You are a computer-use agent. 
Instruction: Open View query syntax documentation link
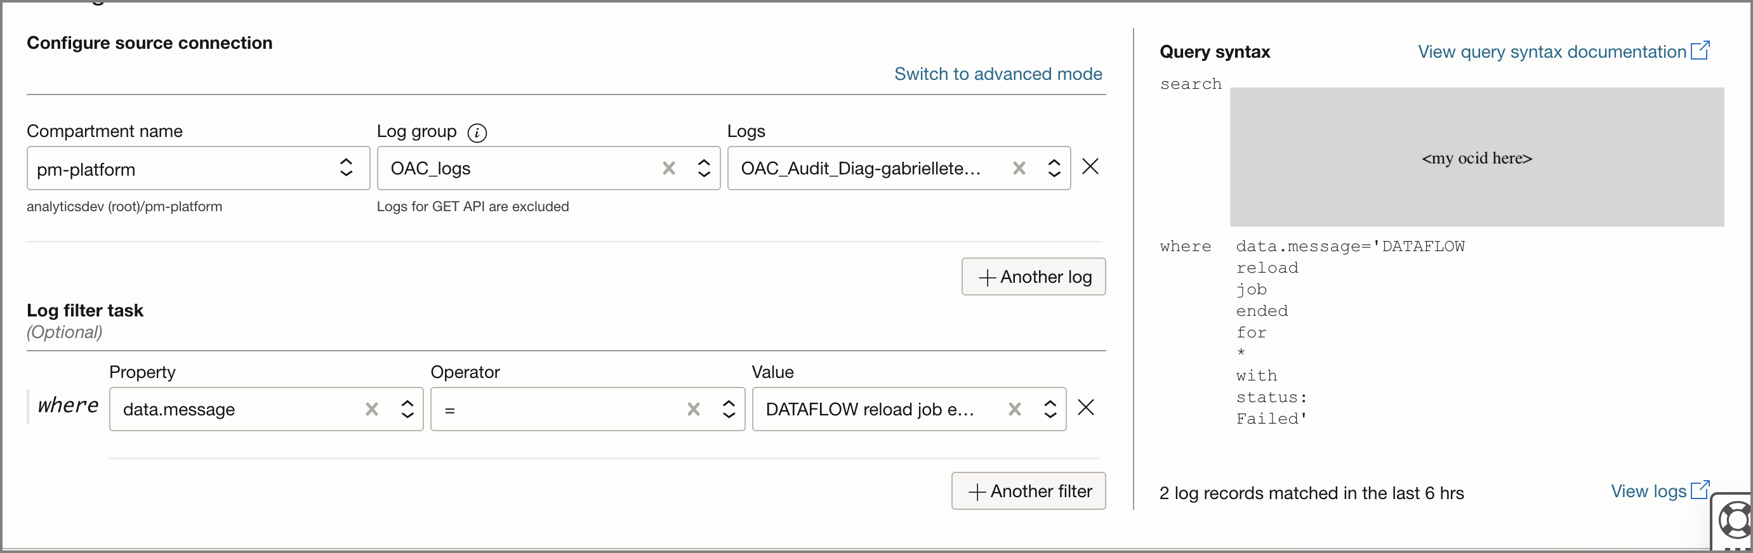pos(1564,52)
